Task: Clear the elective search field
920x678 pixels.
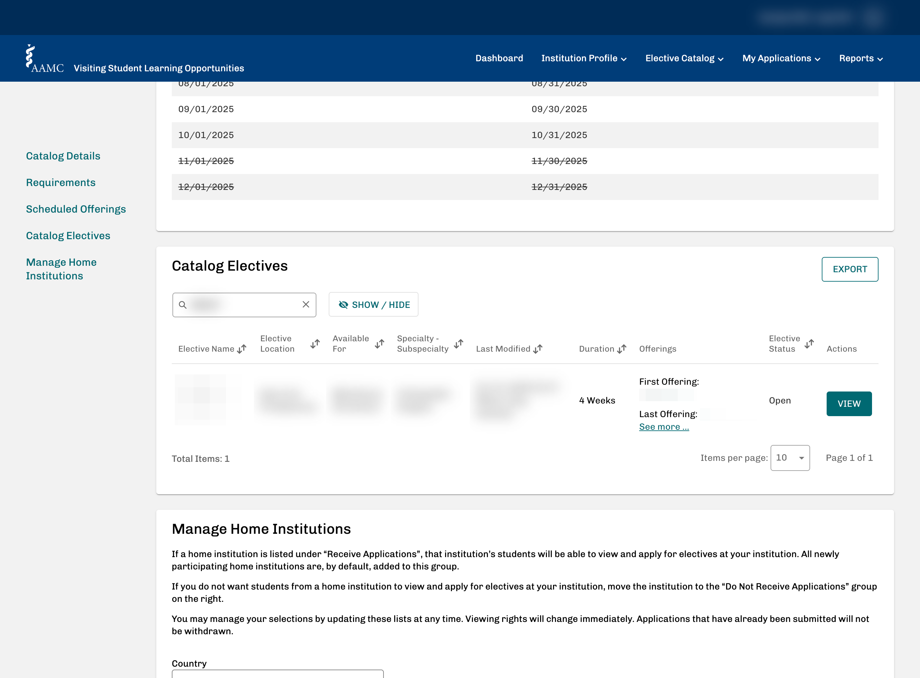Action: pyautogui.click(x=306, y=305)
